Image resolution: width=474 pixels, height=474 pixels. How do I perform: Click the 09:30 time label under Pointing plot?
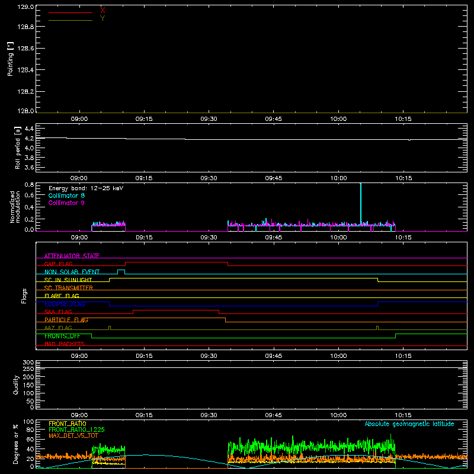tap(209, 119)
